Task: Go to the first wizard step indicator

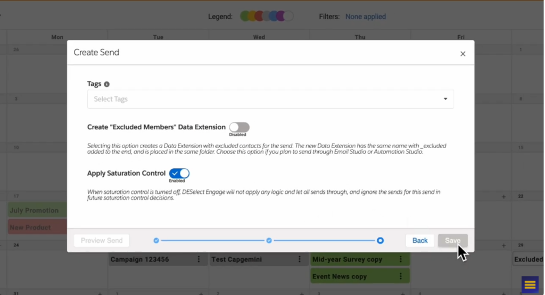Action: click(x=156, y=241)
